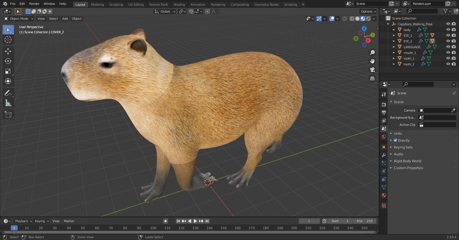Switch to Sculpting workspace tab

[116, 5]
